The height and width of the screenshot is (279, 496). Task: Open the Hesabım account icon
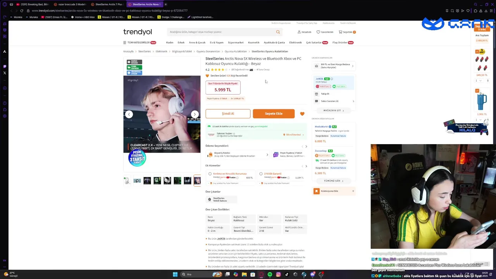[299, 32]
